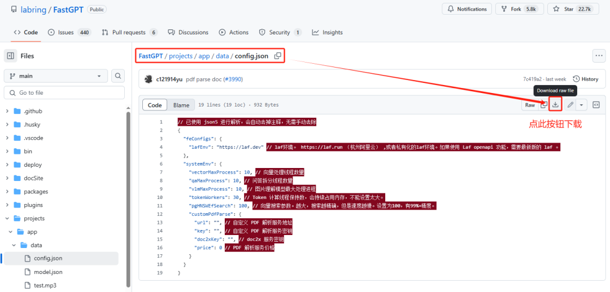Expand the .husky folder chevron
610x292 pixels.
coord(7,125)
